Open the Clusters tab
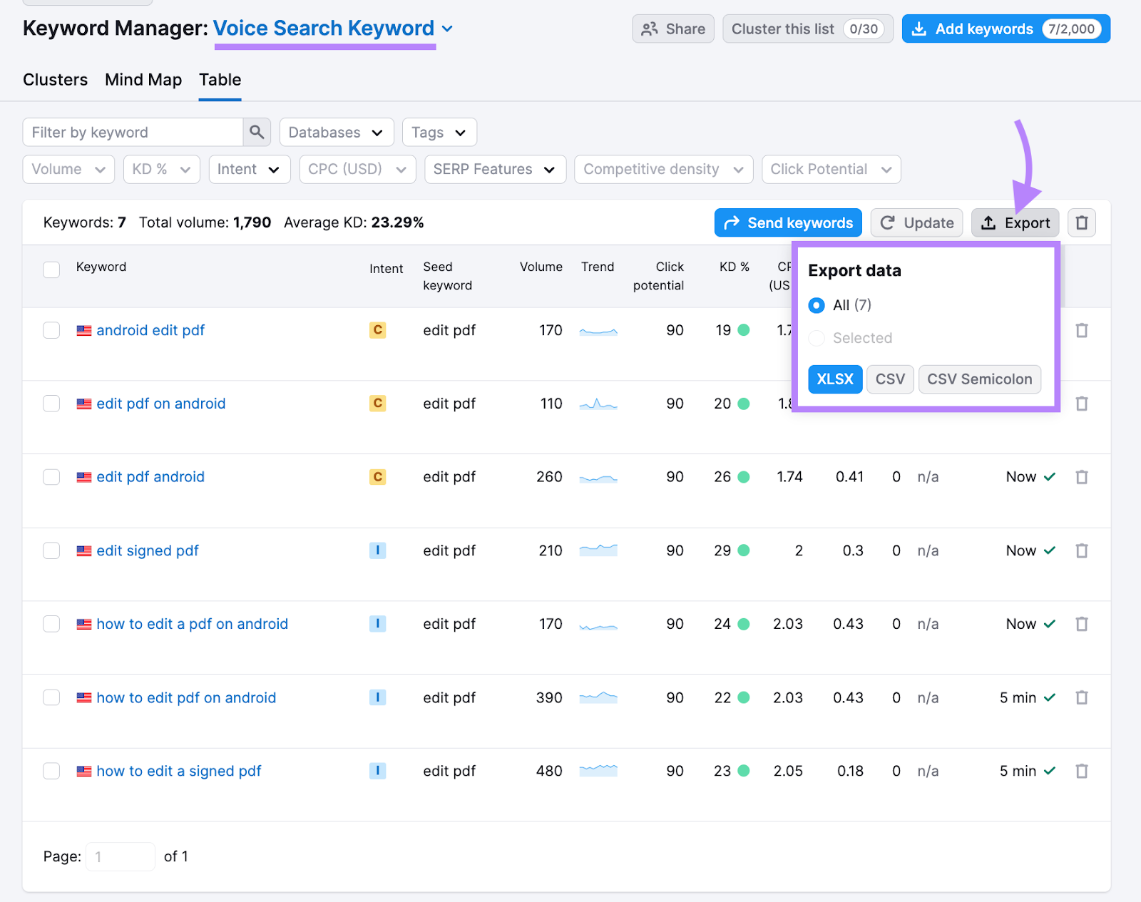Viewport: 1141px width, 902px height. pyautogui.click(x=55, y=80)
